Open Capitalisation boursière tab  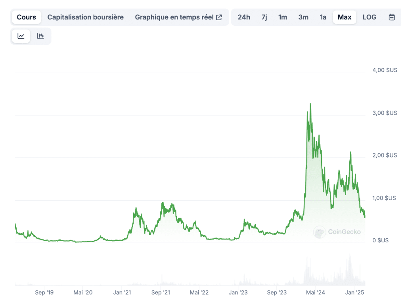86,17
